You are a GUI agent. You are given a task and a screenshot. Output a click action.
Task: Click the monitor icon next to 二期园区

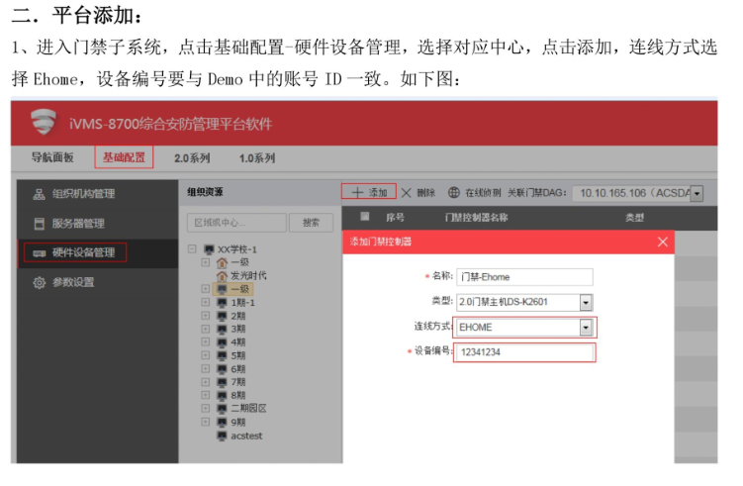click(x=222, y=408)
